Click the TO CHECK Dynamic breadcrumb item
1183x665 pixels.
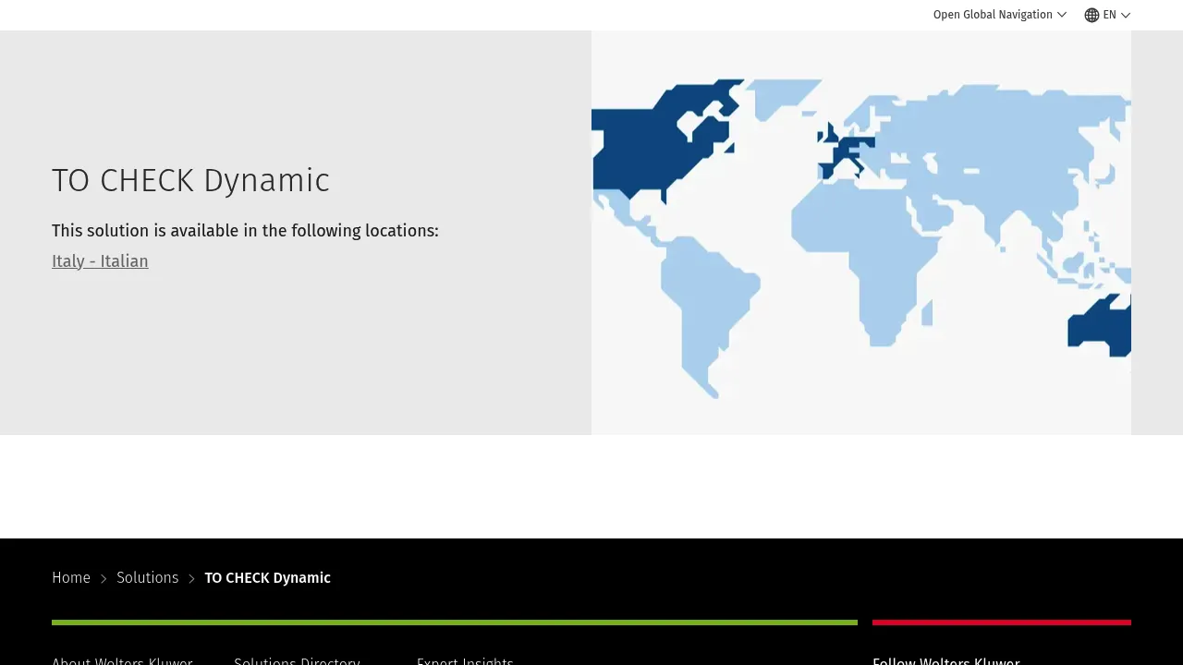coord(267,578)
